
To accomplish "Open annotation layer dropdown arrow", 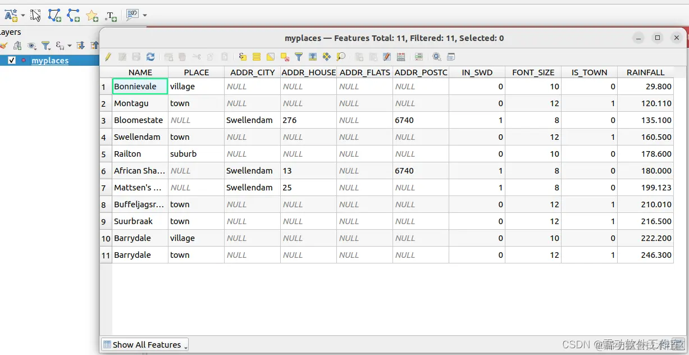I will (23, 15).
